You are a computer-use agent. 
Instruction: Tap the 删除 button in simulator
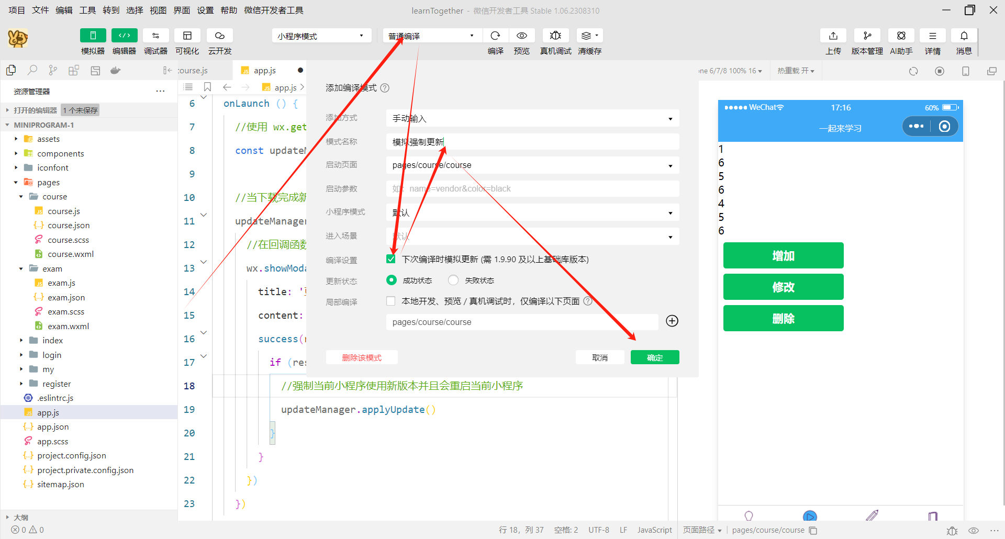click(x=783, y=318)
